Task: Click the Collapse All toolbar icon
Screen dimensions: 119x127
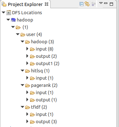Action: (81, 4)
